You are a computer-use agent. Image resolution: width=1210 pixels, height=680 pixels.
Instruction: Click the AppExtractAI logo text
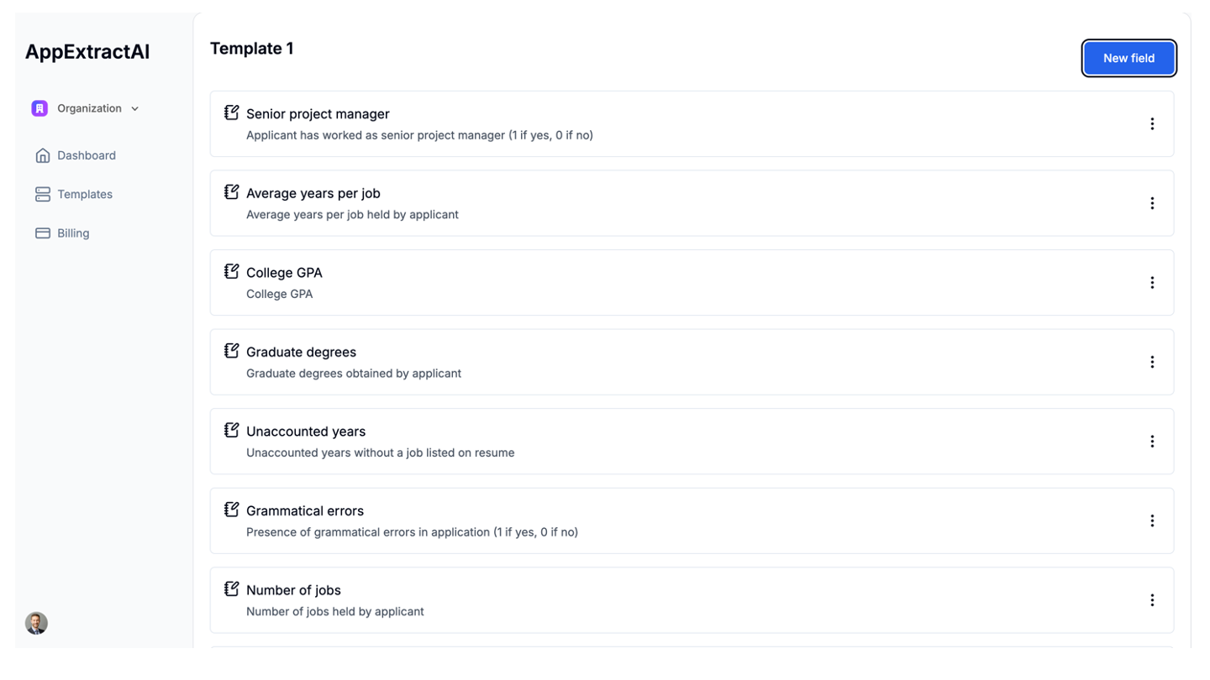click(x=87, y=52)
